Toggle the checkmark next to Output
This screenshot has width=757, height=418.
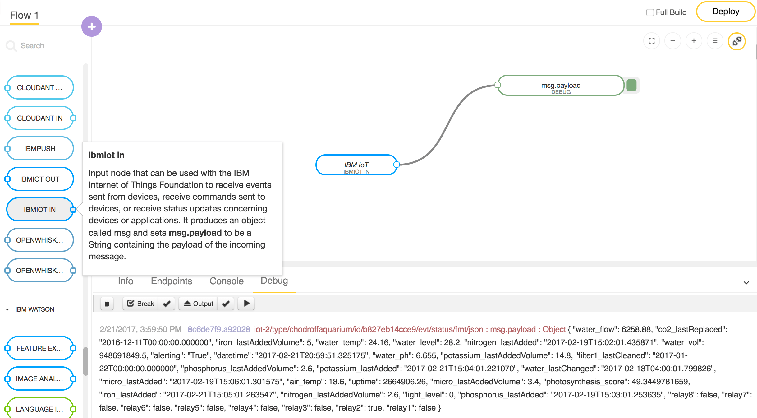click(x=226, y=304)
